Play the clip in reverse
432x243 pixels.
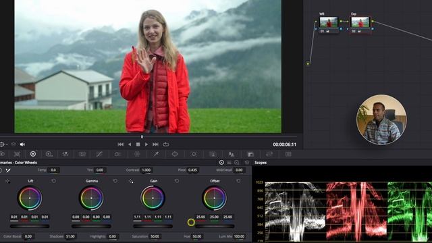(130, 144)
